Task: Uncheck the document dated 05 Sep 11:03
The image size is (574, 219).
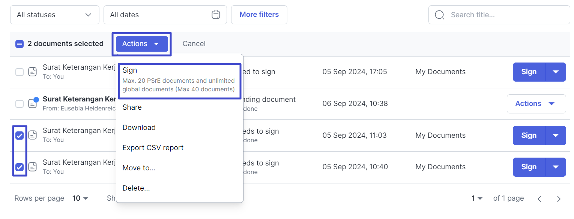Action: pyautogui.click(x=20, y=136)
